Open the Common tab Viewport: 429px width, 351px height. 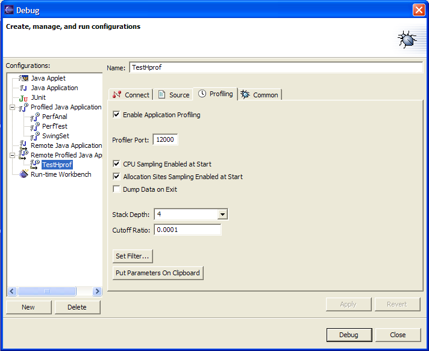point(260,95)
